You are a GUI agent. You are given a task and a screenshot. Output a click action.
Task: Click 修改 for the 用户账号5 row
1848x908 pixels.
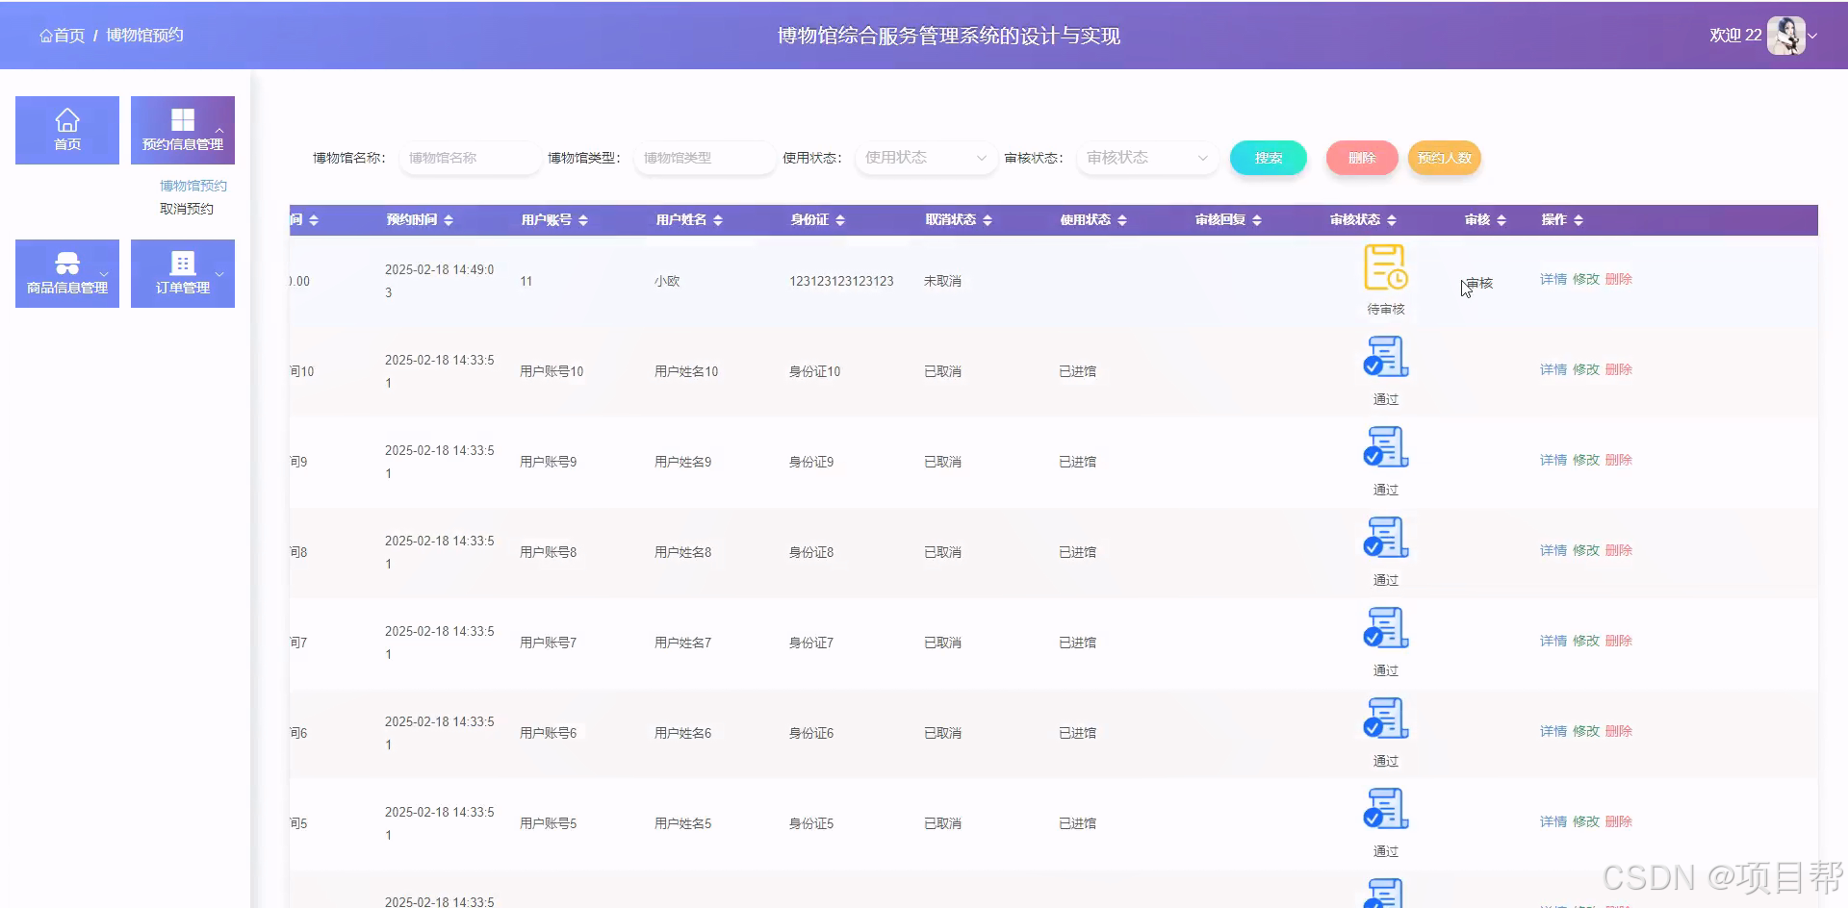[x=1586, y=821]
